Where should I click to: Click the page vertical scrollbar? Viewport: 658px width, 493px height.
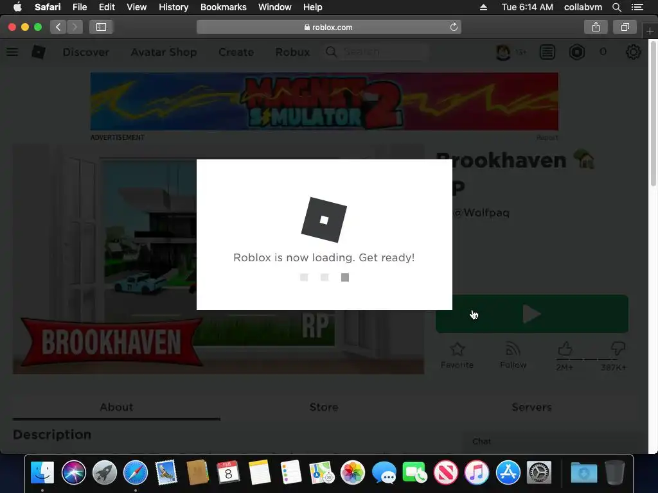(653, 113)
